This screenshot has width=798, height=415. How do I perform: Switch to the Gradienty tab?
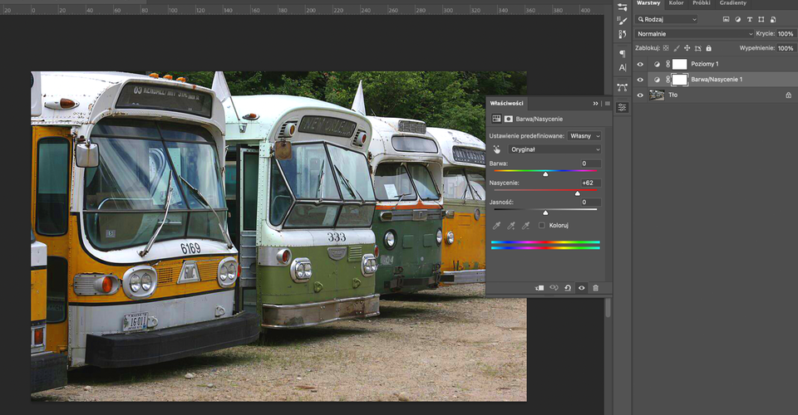733,3
